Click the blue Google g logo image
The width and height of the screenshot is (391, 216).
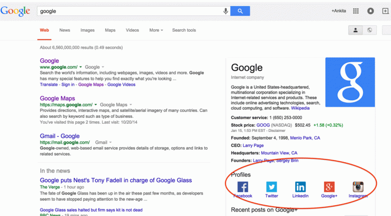pyautogui.click(x=350, y=82)
